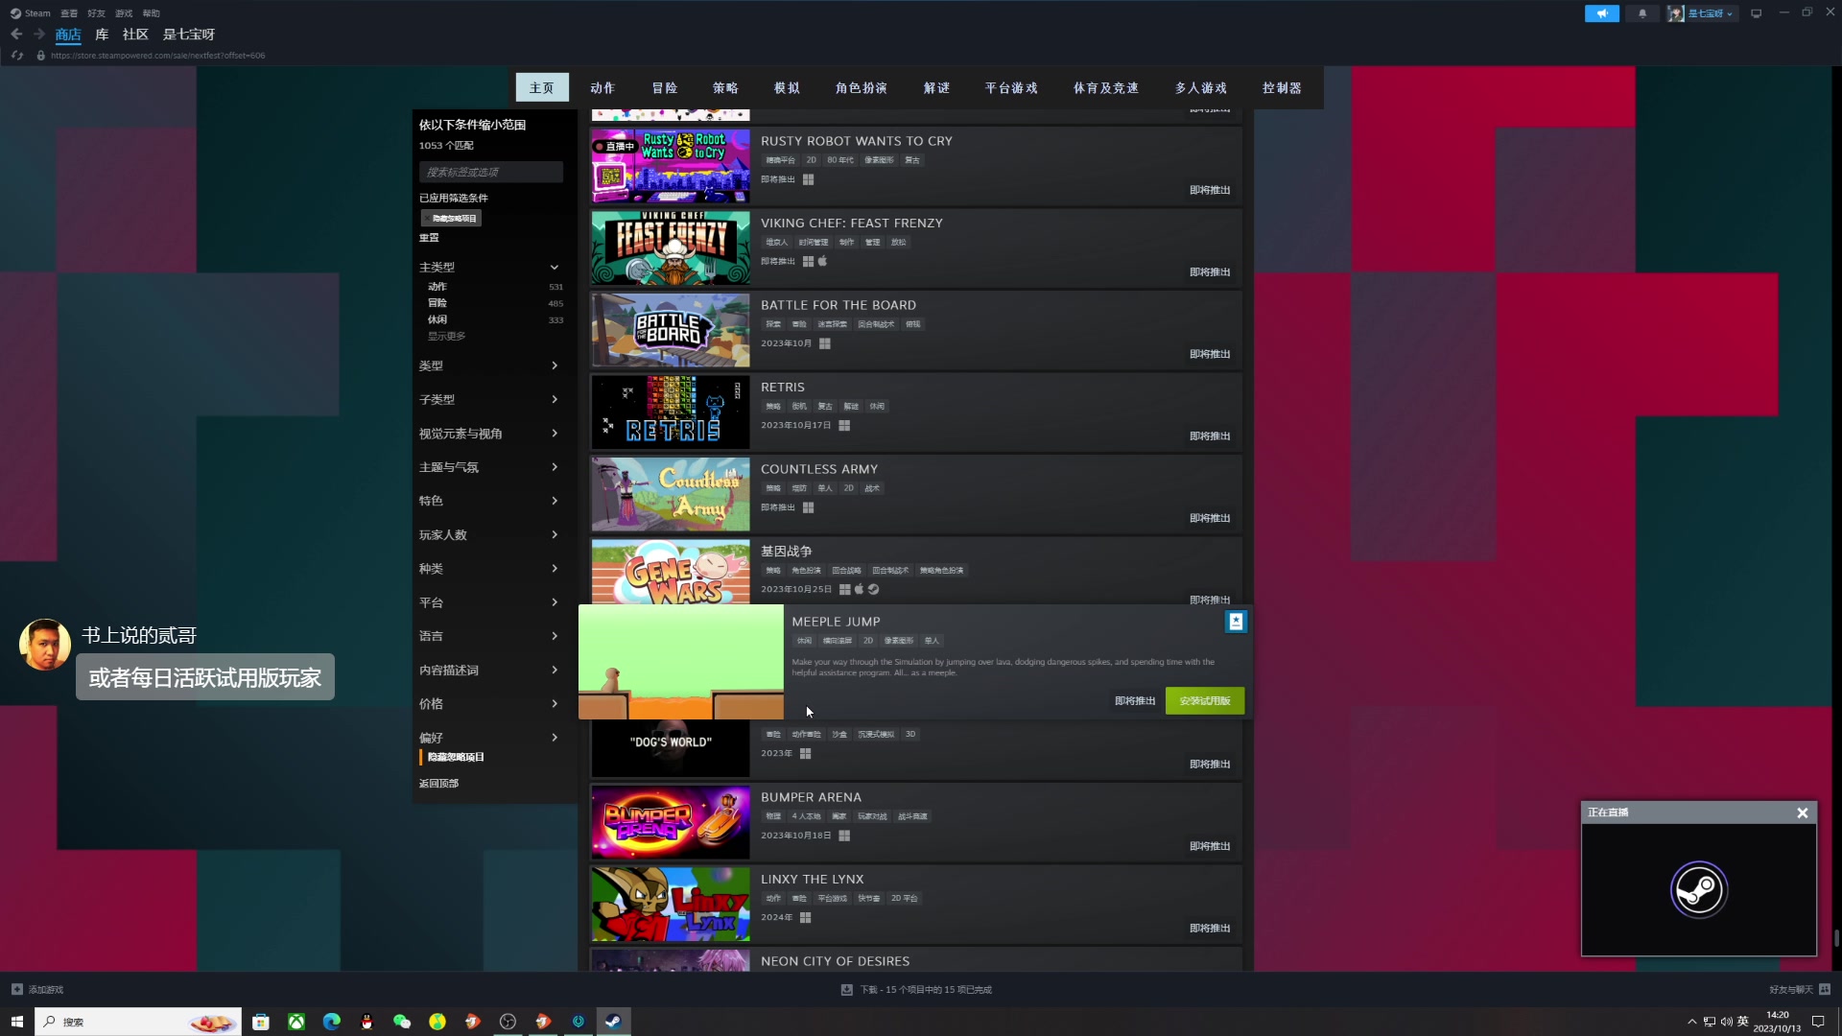Click 显示更多 under main genres

[x=446, y=337]
